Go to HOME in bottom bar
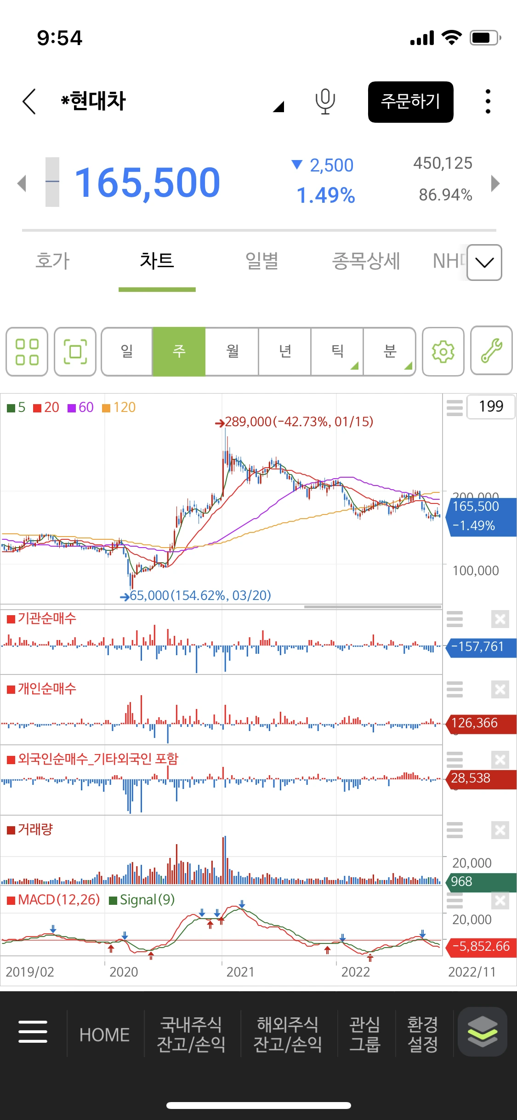517x1120 pixels. (x=104, y=1034)
